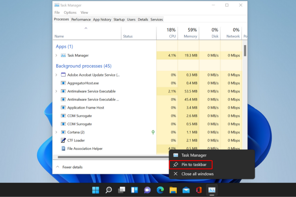Open File Explorer from the taskbar
The height and width of the screenshot is (197, 296).
[x=173, y=190]
